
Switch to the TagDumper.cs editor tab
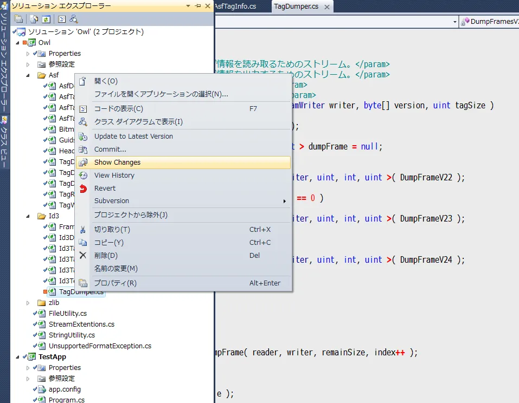click(x=296, y=6)
